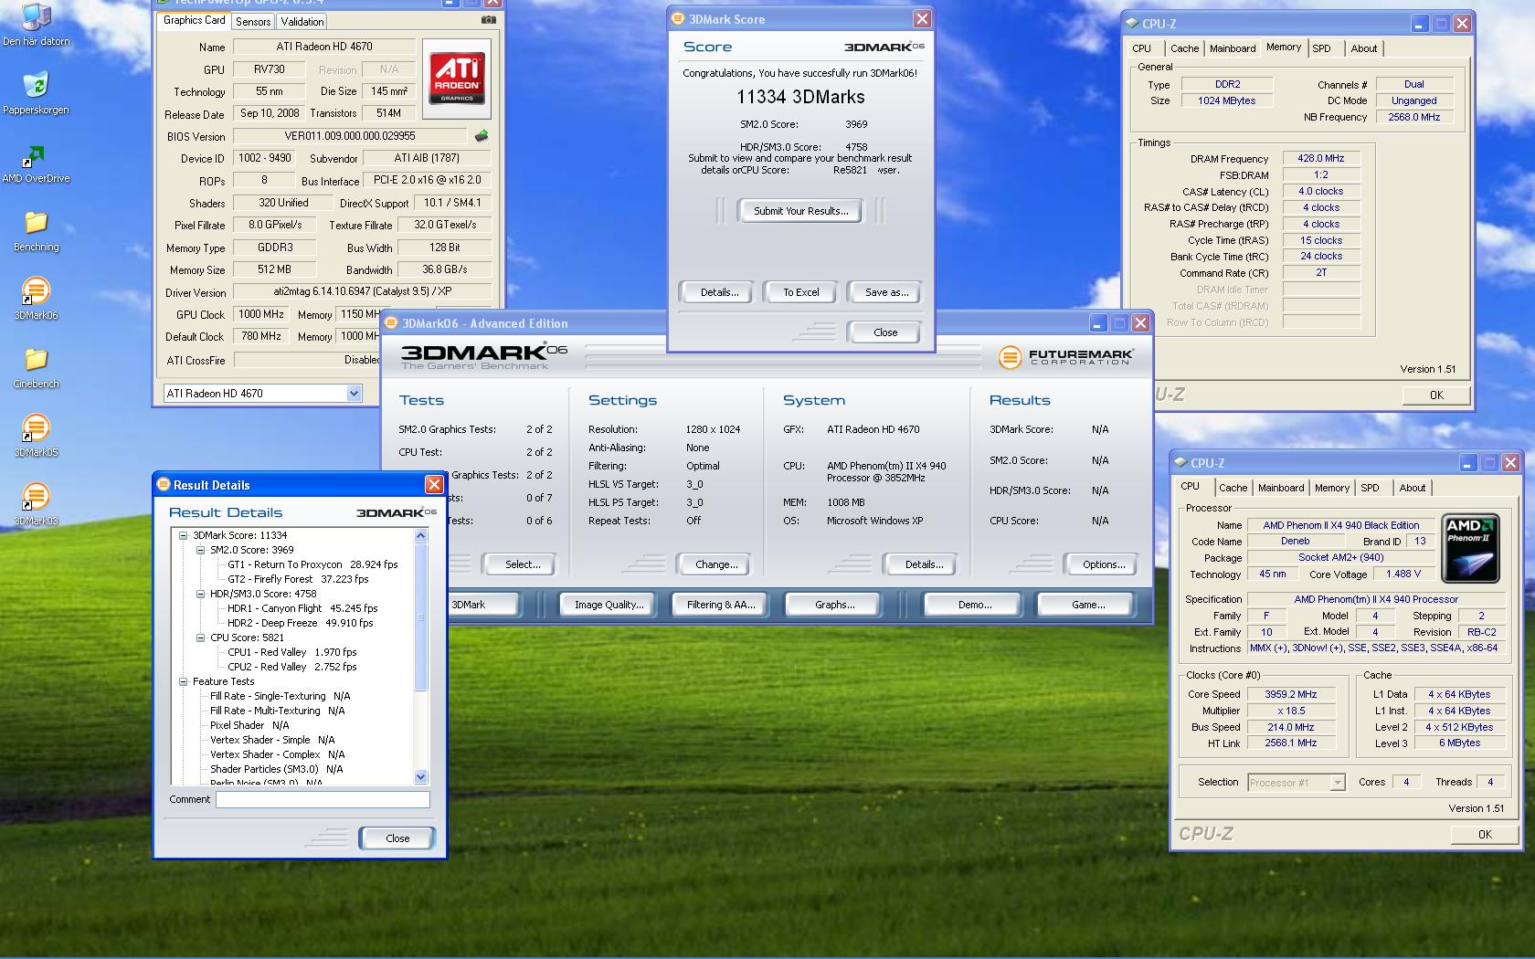Click the Demo... button in 3DMark06
1535x959 pixels.
pos(975,605)
